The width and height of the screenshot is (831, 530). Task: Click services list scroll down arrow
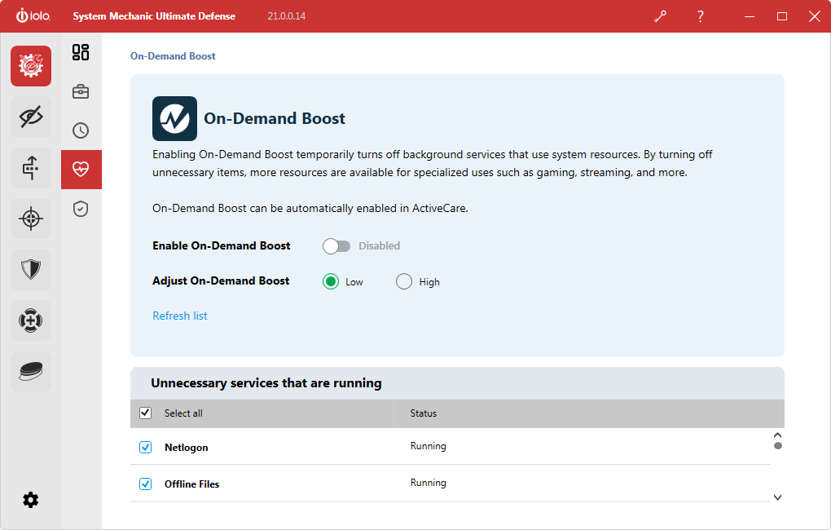777,497
